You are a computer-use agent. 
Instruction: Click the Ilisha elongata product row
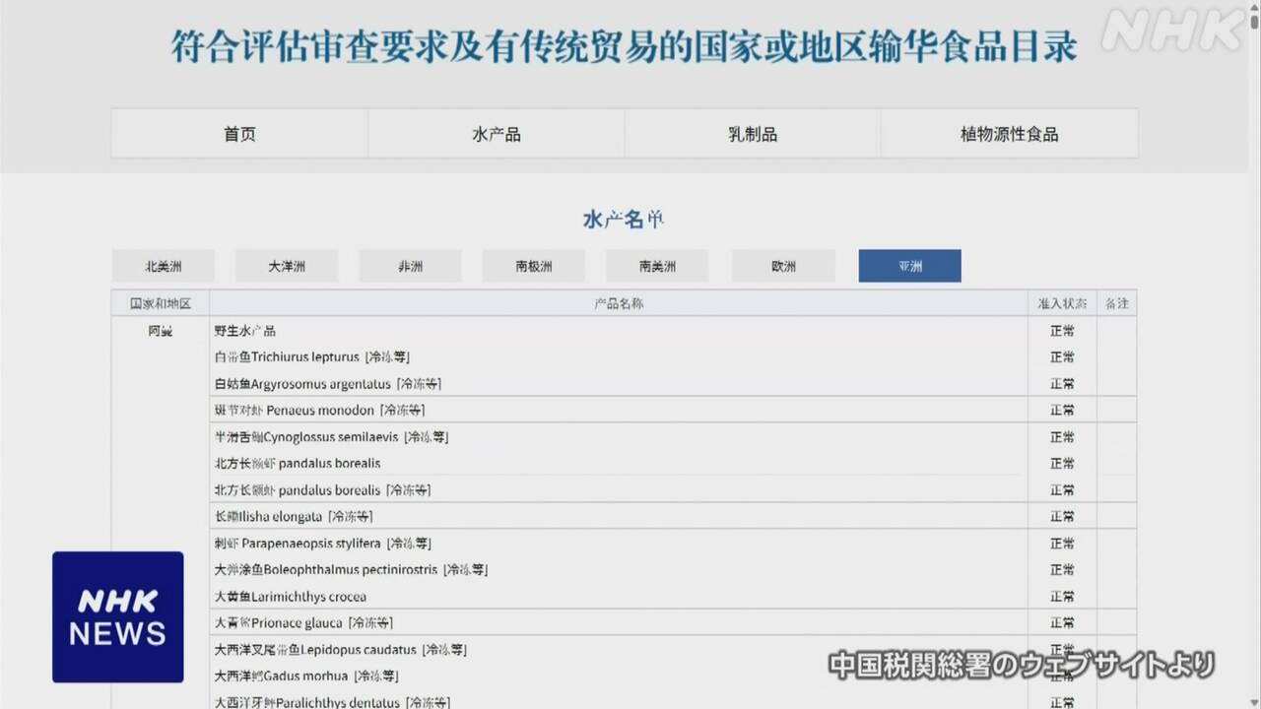619,516
